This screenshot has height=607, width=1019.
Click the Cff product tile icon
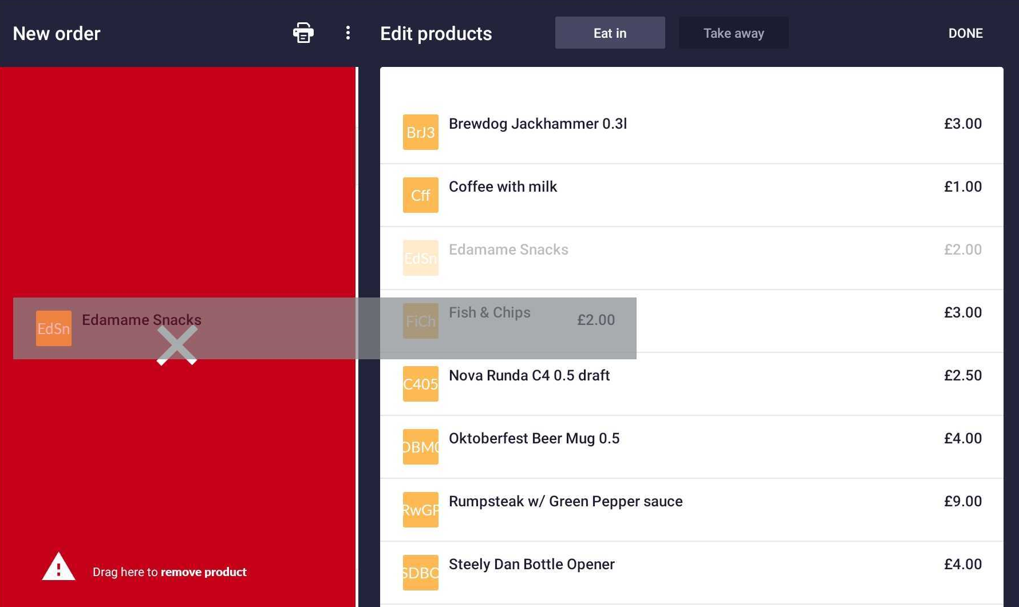tap(420, 195)
